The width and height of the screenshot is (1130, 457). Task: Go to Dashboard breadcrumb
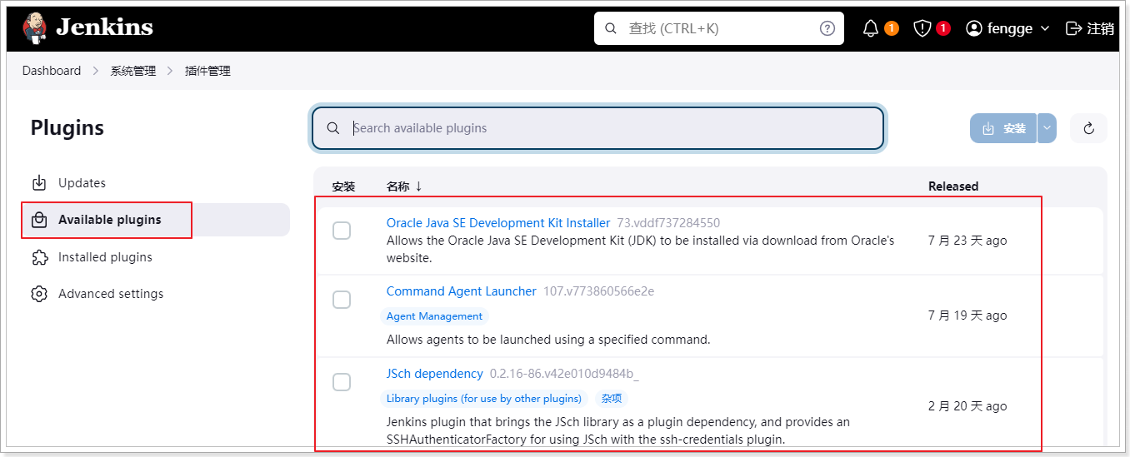click(x=52, y=71)
